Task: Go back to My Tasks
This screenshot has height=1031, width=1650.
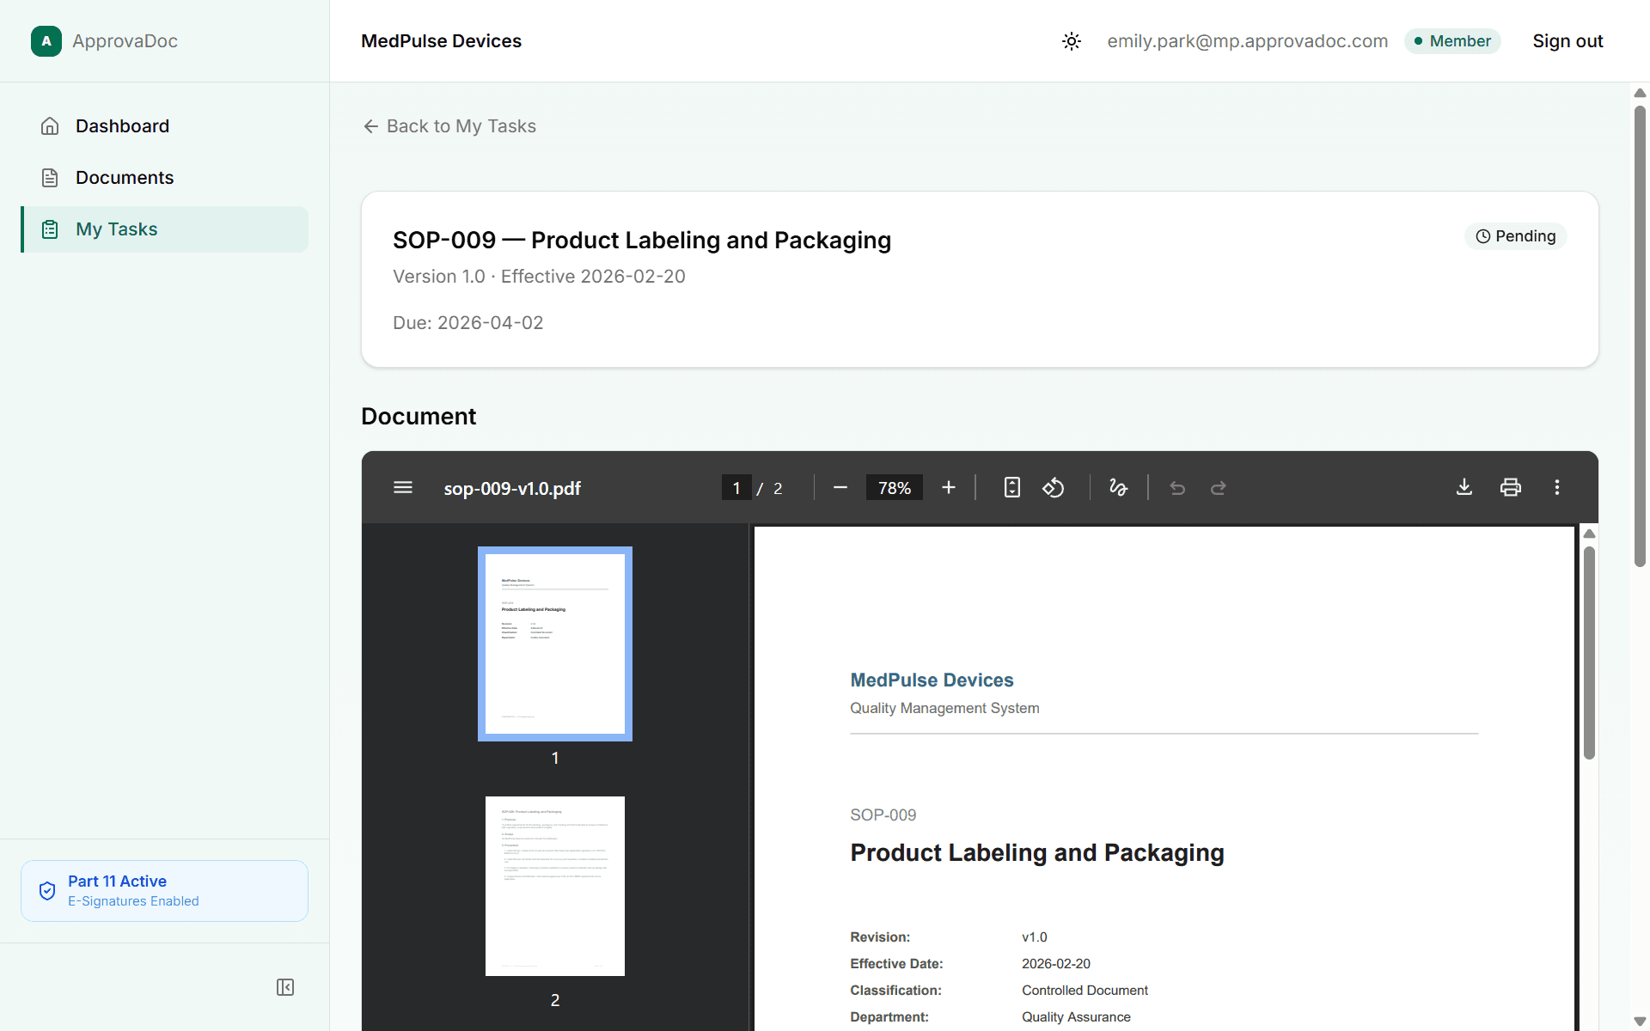Action: pyautogui.click(x=449, y=126)
